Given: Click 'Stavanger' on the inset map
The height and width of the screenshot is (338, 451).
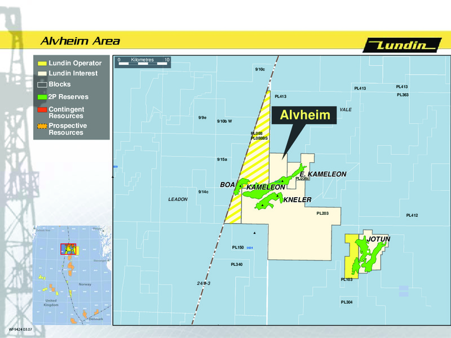Looking at the screenshot, I should pos(100,261).
